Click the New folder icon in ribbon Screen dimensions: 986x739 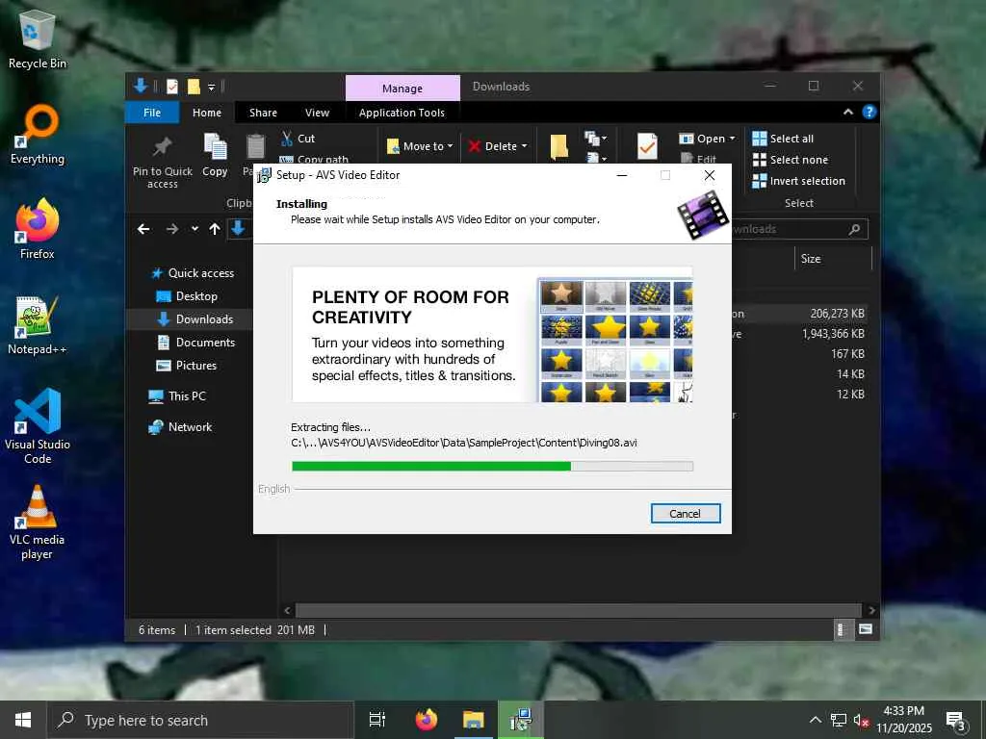tap(559, 146)
